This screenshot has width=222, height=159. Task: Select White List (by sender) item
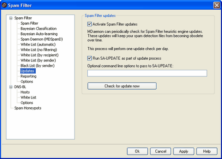coord(38,61)
